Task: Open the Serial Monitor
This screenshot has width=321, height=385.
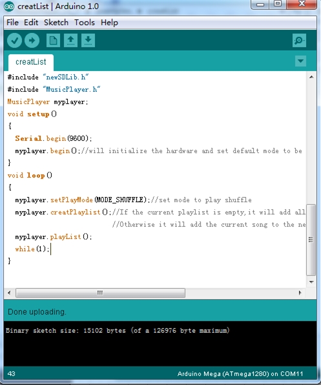Action: coord(299,40)
